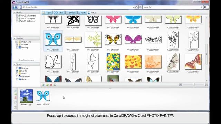221x124 pixels.
Task: Toggle the Folders filter button
Action: coord(47,13)
